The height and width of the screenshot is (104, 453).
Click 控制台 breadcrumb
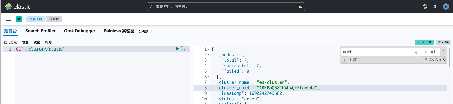pos(54,19)
